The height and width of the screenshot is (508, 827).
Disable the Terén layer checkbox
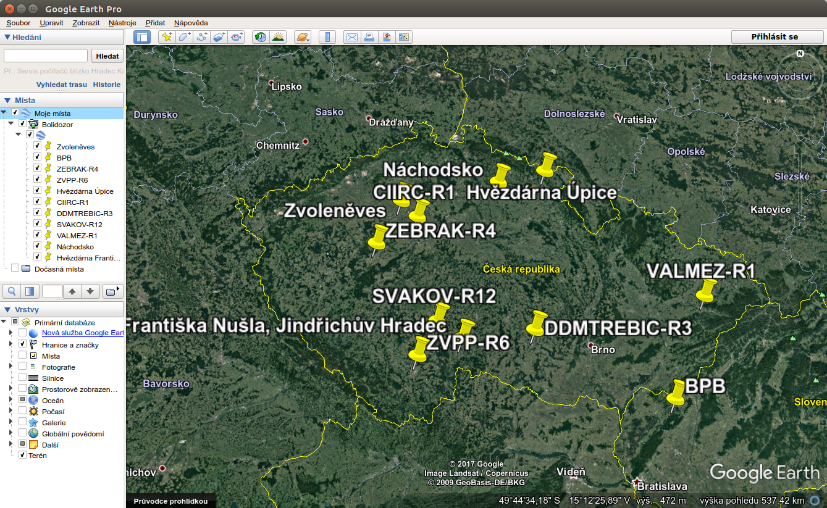click(x=23, y=455)
